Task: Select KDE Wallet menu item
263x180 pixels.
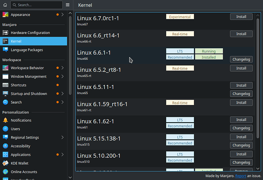Action: point(34,163)
